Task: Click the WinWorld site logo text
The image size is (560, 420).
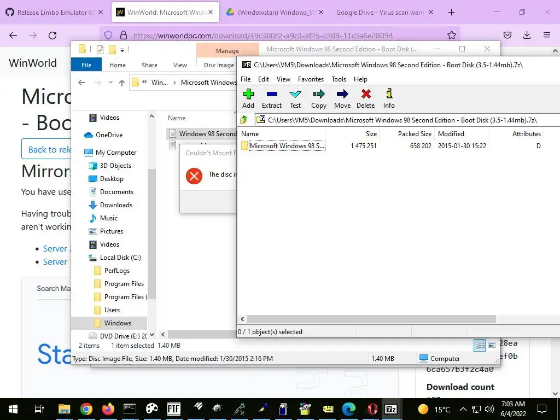Action: (33, 63)
